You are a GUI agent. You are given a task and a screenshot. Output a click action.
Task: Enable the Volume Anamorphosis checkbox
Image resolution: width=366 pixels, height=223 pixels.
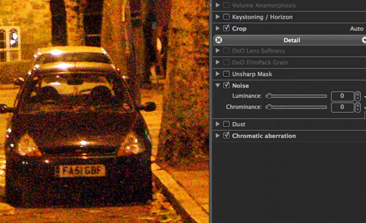pyautogui.click(x=226, y=5)
